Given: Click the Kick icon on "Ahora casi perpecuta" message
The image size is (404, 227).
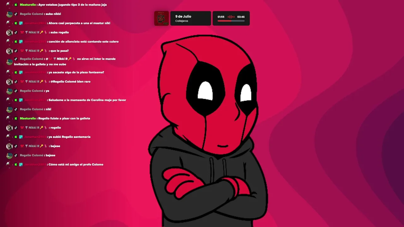Looking at the screenshot, I should 16,23.
